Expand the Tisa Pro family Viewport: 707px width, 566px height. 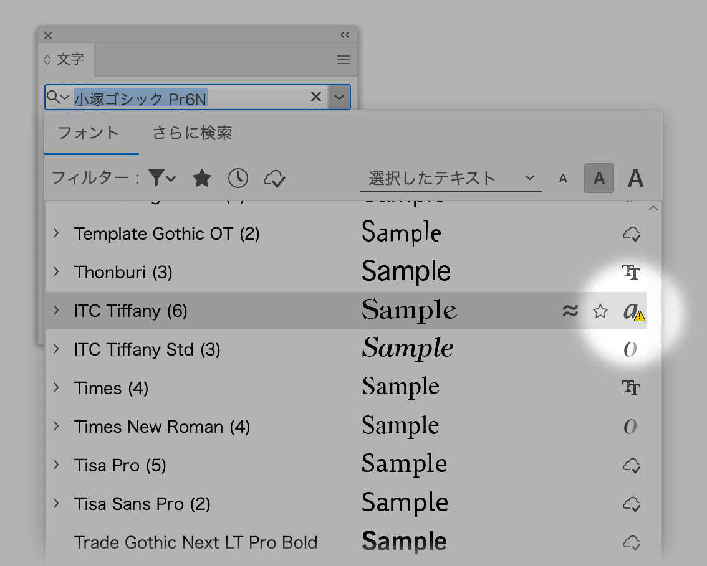pos(56,465)
